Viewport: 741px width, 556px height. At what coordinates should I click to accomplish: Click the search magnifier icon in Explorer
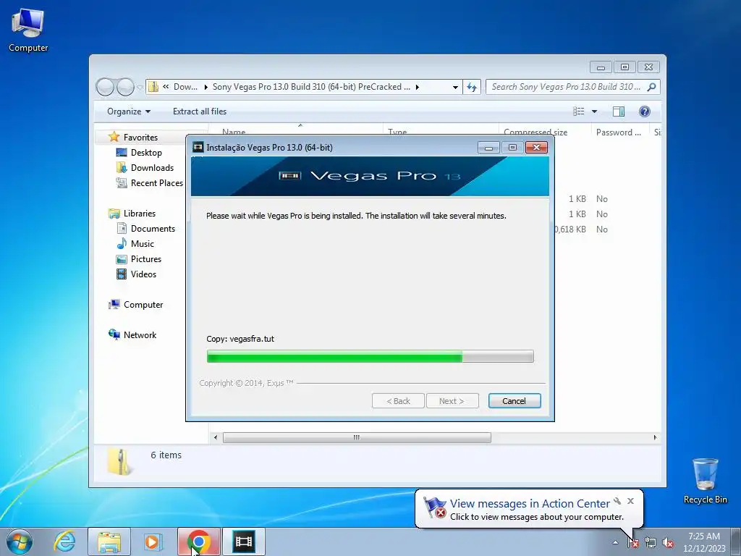[652, 87]
